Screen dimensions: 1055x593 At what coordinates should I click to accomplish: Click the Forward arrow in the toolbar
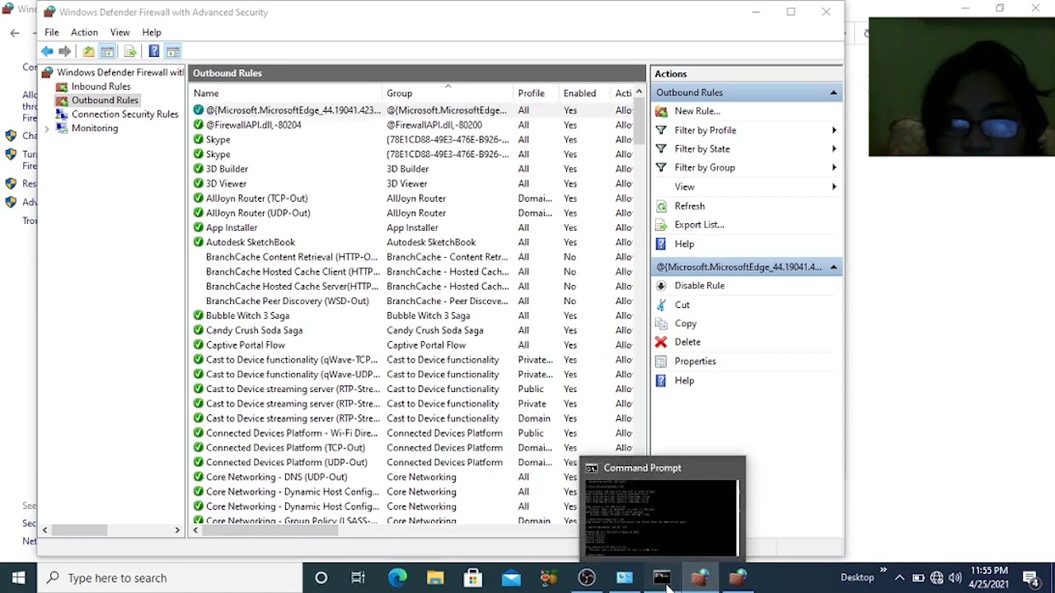[x=65, y=51]
